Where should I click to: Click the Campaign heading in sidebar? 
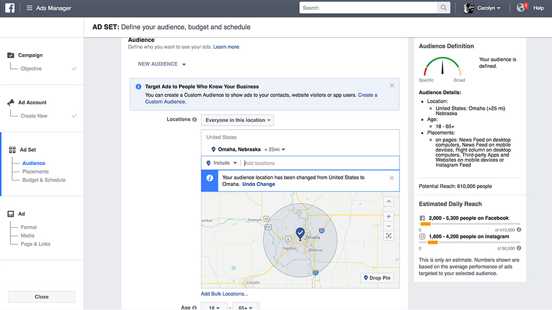coord(30,55)
